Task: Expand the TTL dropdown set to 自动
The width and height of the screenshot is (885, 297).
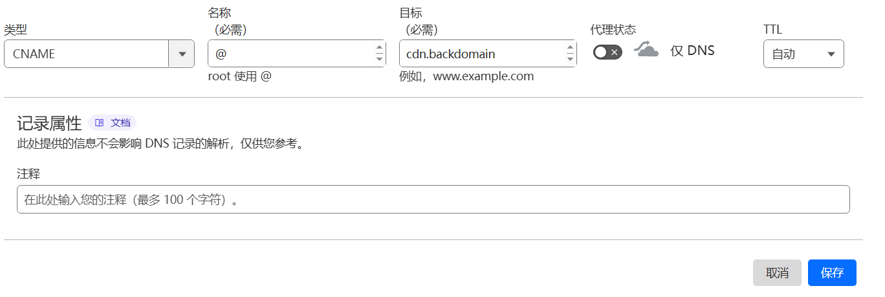Action: [x=803, y=54]
